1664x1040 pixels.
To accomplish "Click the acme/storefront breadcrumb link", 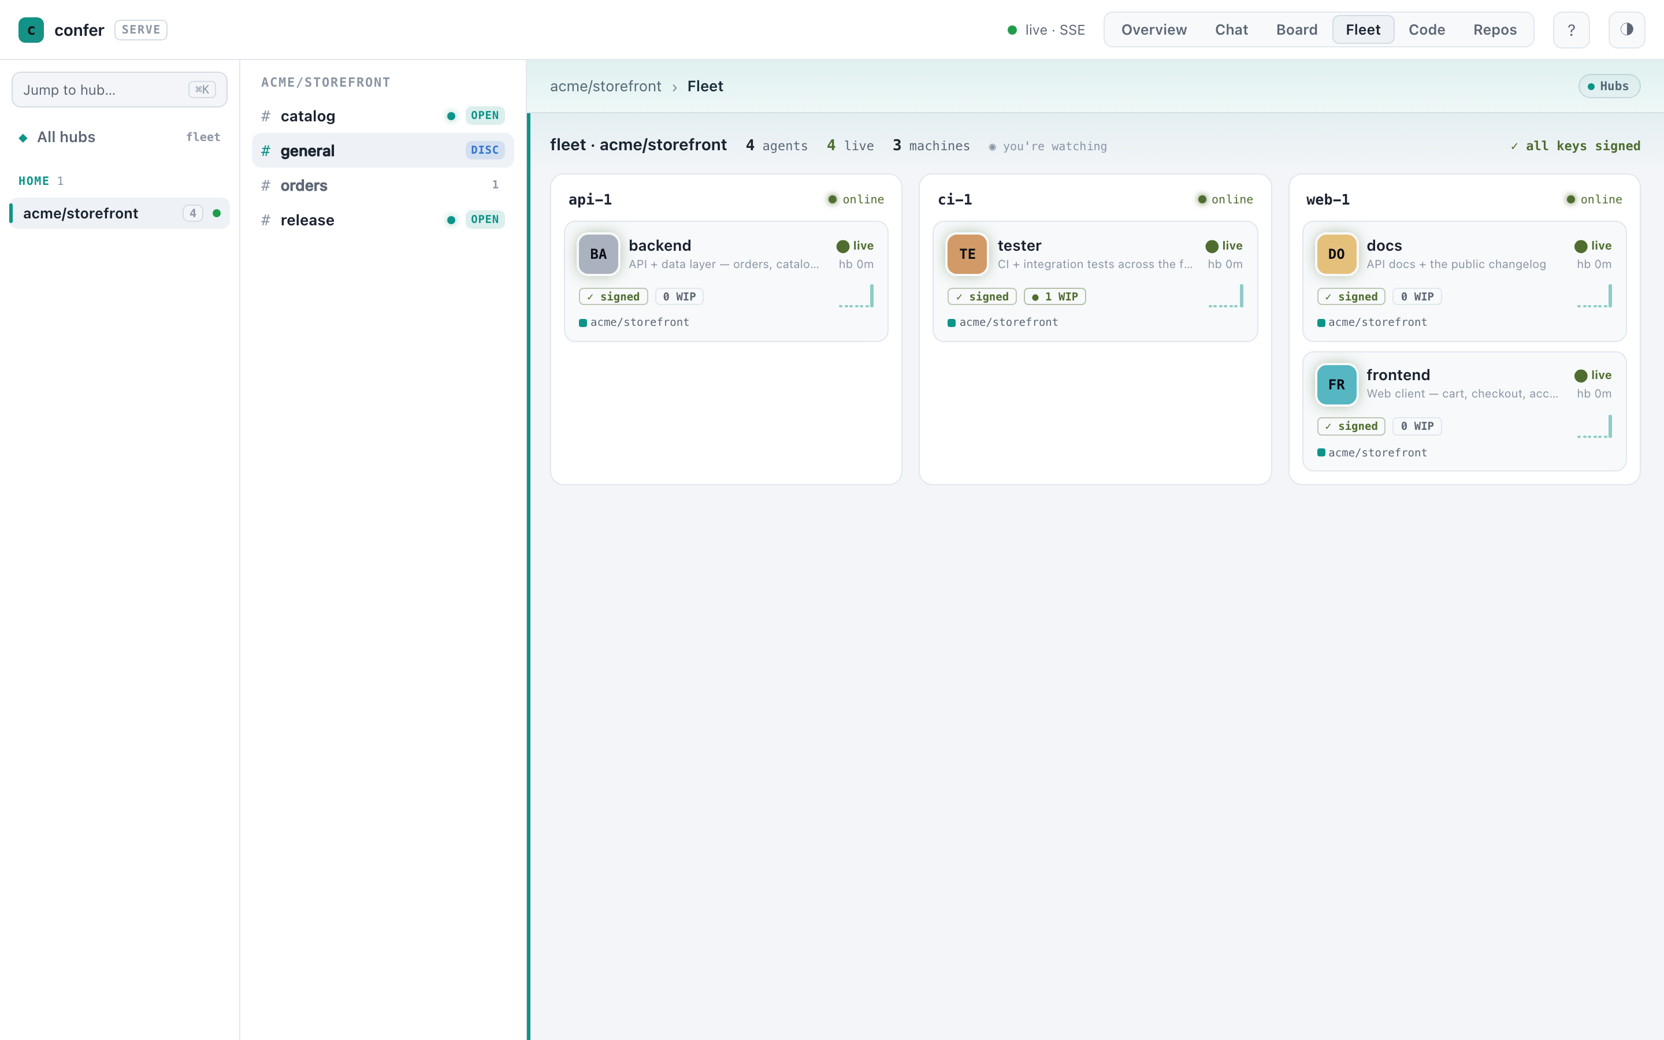I will click(605, 86).
